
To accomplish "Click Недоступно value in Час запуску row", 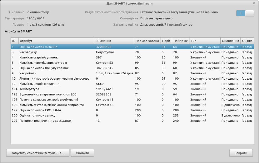I will 105,52.
